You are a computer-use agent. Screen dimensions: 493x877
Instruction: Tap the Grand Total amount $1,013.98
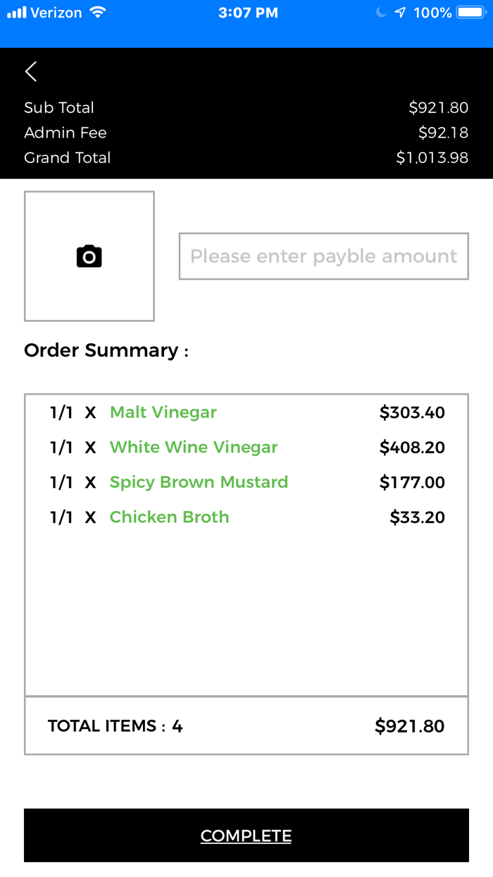coord(432,158)
